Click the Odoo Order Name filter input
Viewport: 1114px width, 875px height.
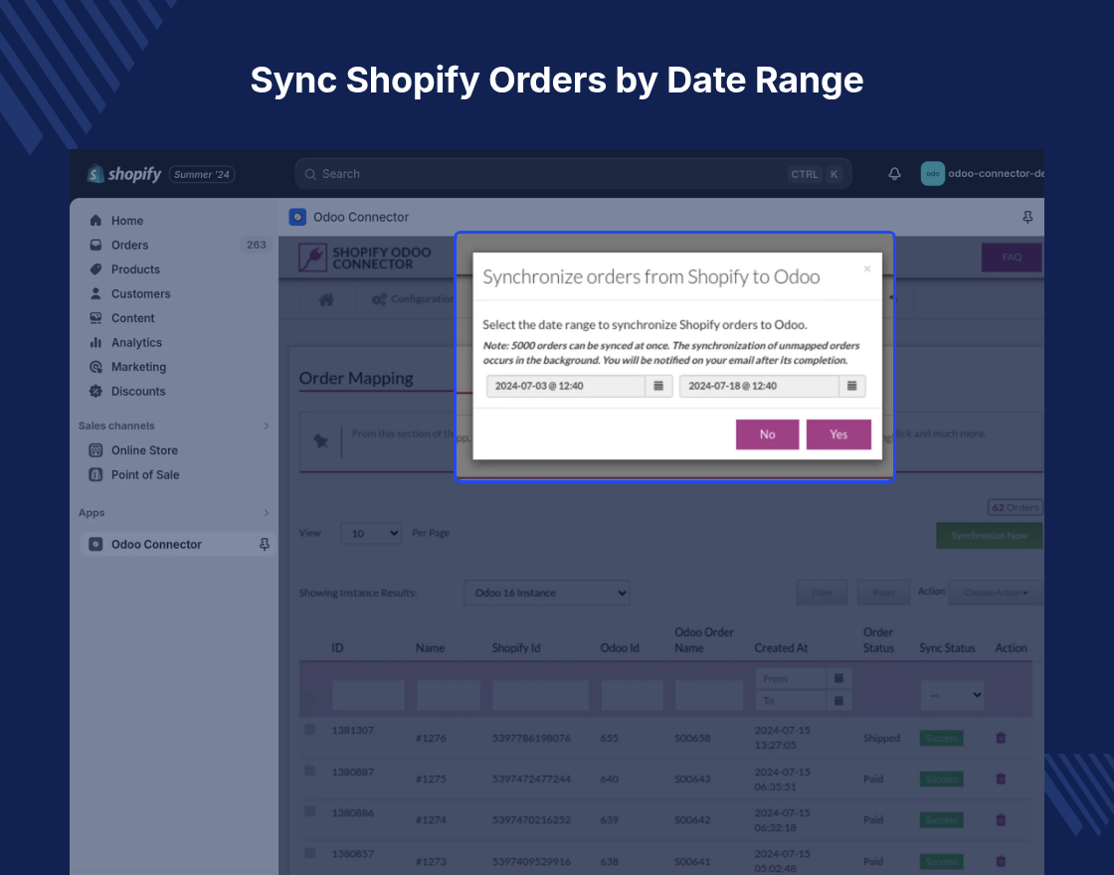point(709,695)
